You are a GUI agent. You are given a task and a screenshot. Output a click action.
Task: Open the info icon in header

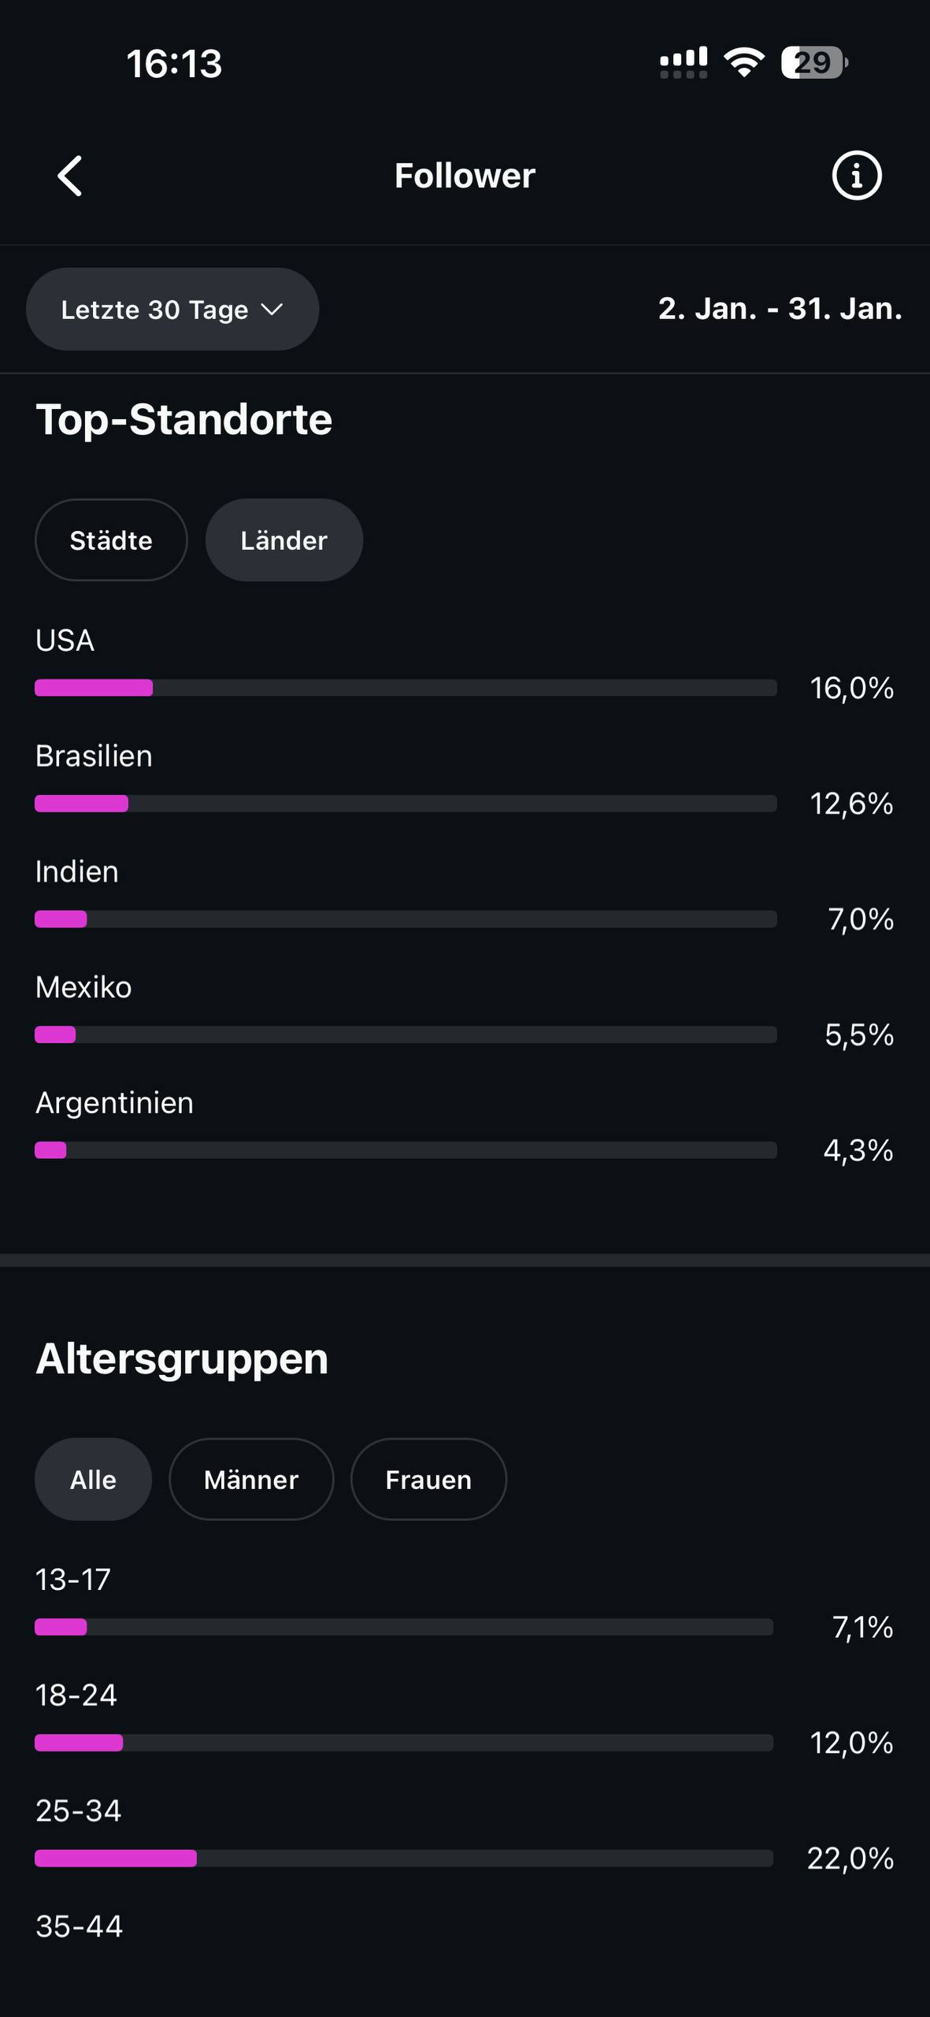tap(856, 175)
